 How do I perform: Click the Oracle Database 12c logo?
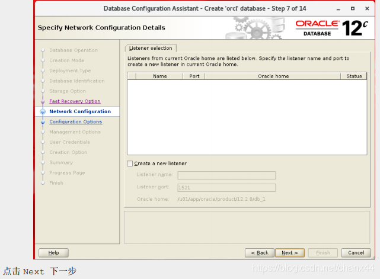click(331, 28)
